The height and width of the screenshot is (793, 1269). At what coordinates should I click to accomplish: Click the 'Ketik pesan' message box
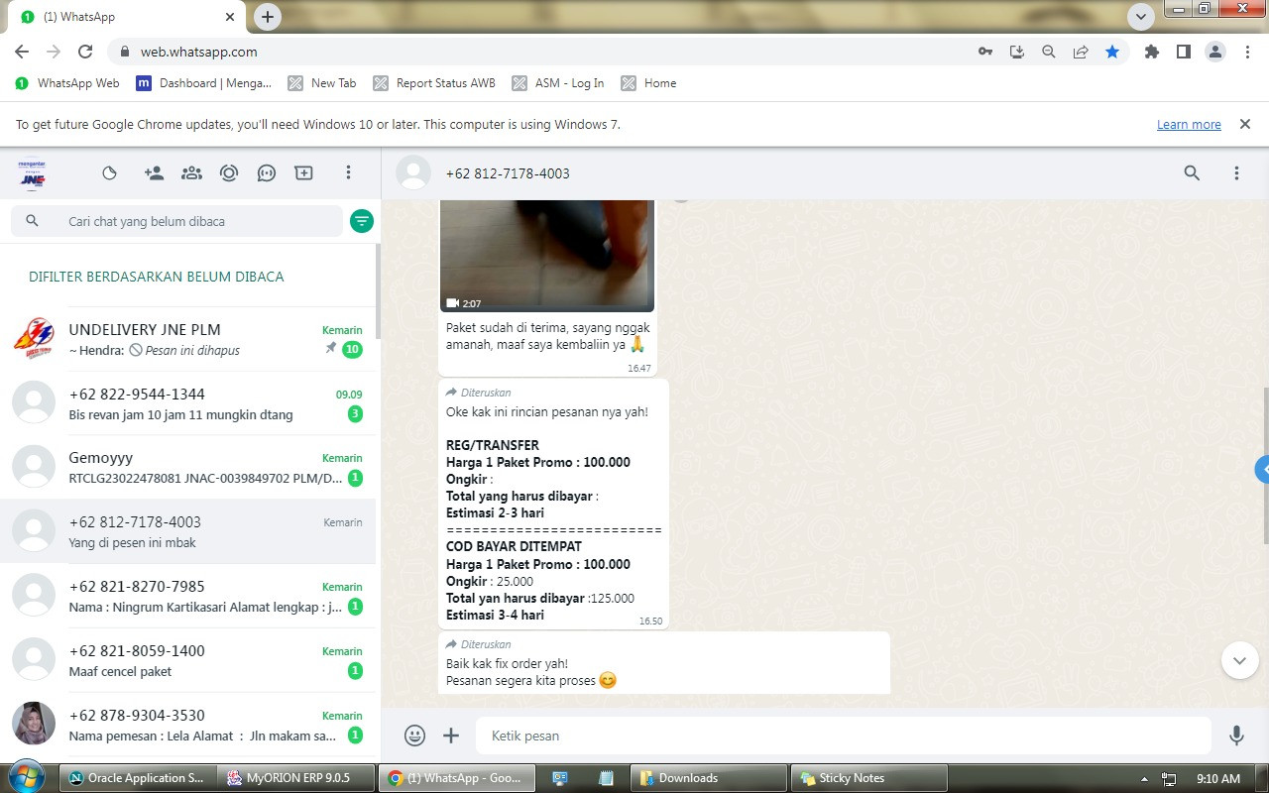coord(843,736)
